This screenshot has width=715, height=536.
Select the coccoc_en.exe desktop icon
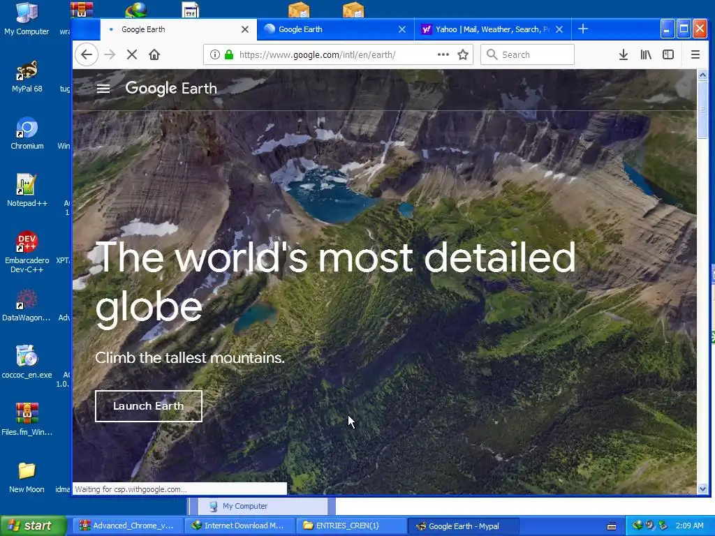27,363
